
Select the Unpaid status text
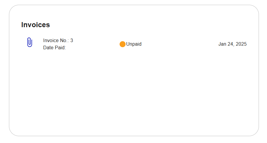[134, 44]
